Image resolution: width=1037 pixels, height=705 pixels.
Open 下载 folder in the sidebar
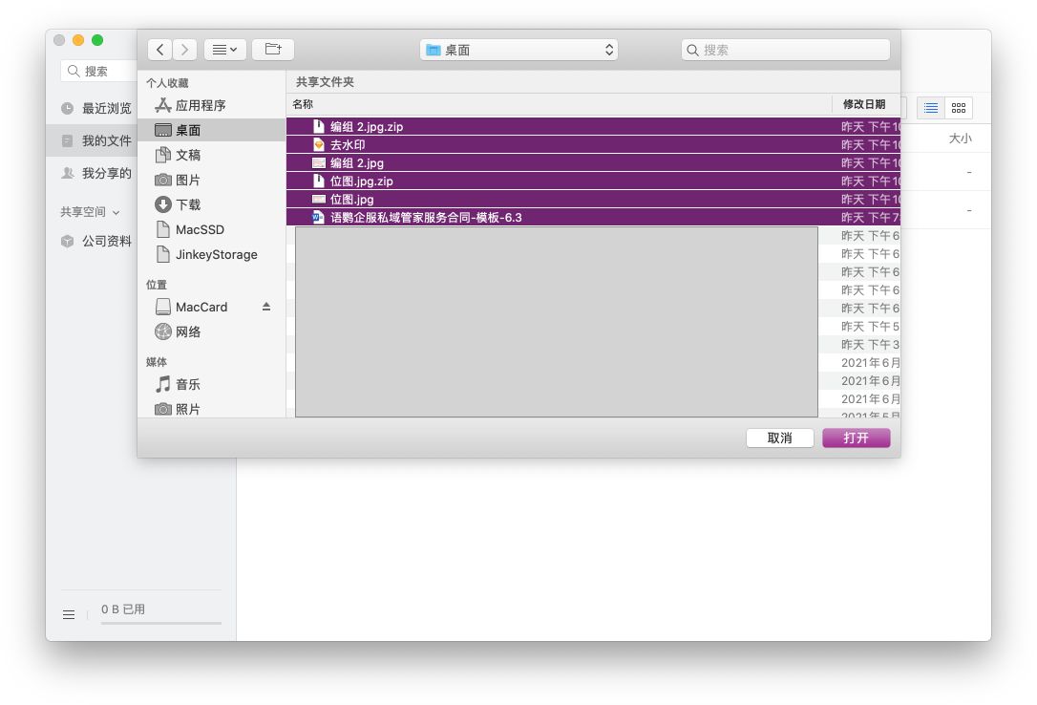188,204
